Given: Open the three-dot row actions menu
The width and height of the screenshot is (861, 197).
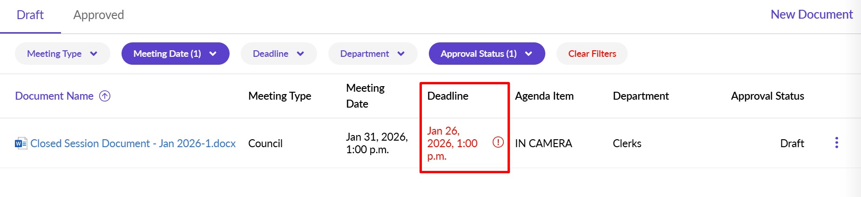Looking at the screenshot, I should pyautogui.click(x=836, y=143).
